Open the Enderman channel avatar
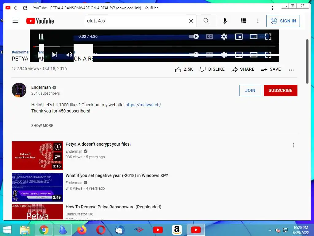The height and width of the screenshot is (236, 314). pyautogui.click(x=19, y=90)
